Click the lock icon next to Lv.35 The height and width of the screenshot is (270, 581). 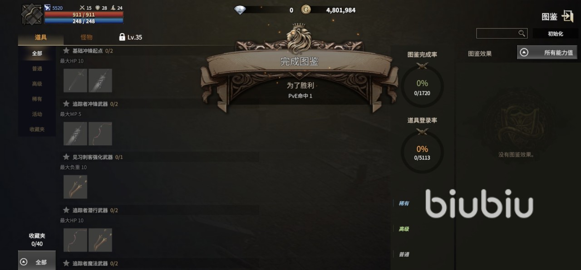(122, 37)
